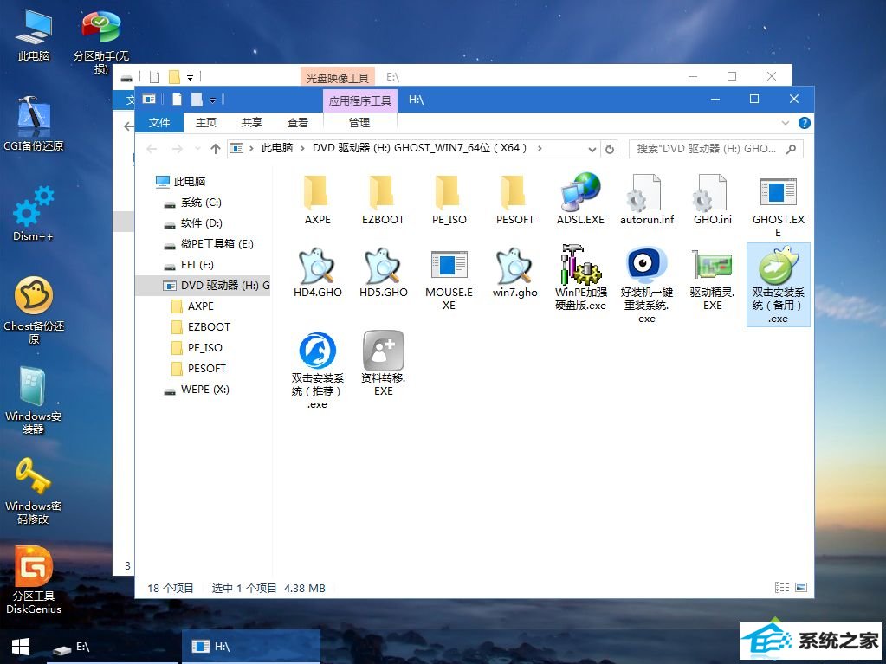Expand the ribbon with the chevron arrow

[786, 123]
